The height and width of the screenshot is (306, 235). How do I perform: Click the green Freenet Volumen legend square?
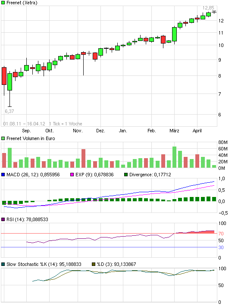[x=3, y=138]
